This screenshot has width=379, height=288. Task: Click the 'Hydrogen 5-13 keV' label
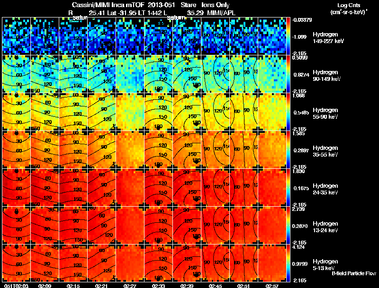click(325, 265)
